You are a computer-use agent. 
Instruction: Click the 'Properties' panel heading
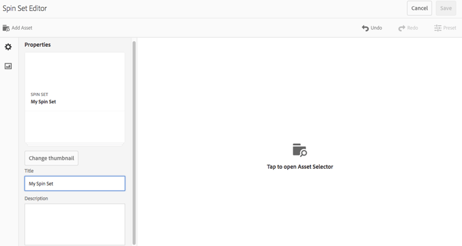coord(38,45)
